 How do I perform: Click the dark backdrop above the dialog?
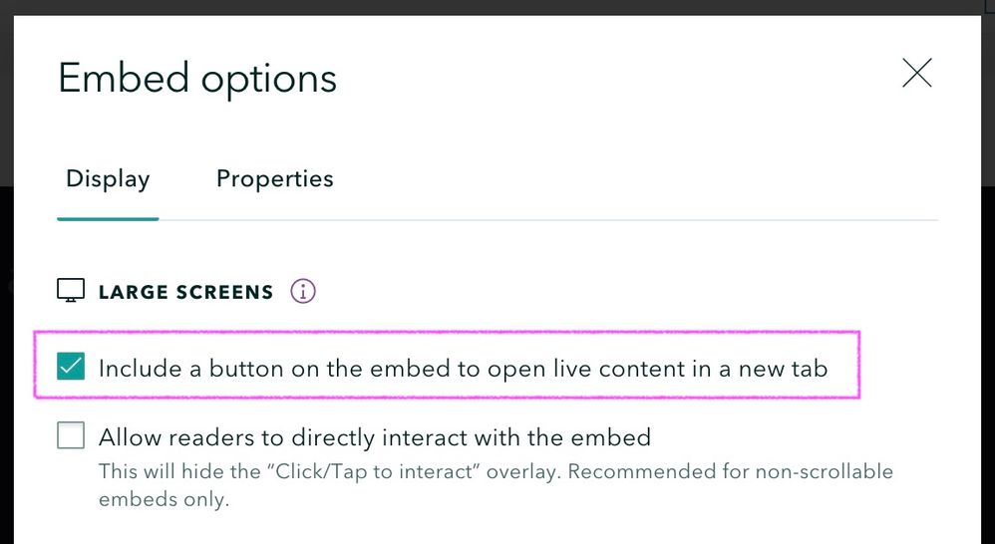[x=498, y=7]
